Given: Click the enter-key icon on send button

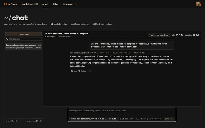Looking at the screenshot, I should [x=172, y=119].
